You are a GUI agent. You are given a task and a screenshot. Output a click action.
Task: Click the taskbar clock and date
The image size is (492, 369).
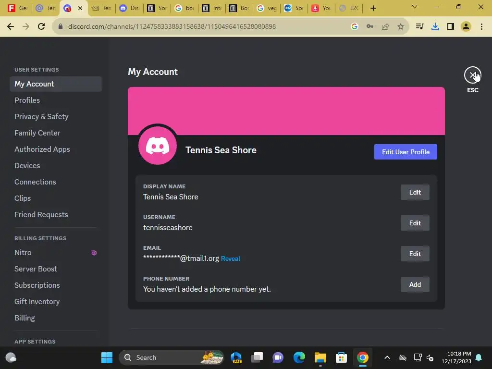[x=456, y=357]
